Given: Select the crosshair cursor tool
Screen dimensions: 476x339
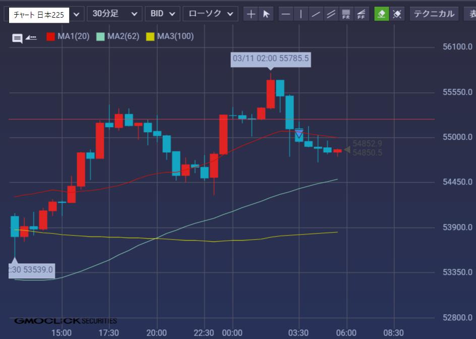Looking at the screenshot, I should 251,14.
